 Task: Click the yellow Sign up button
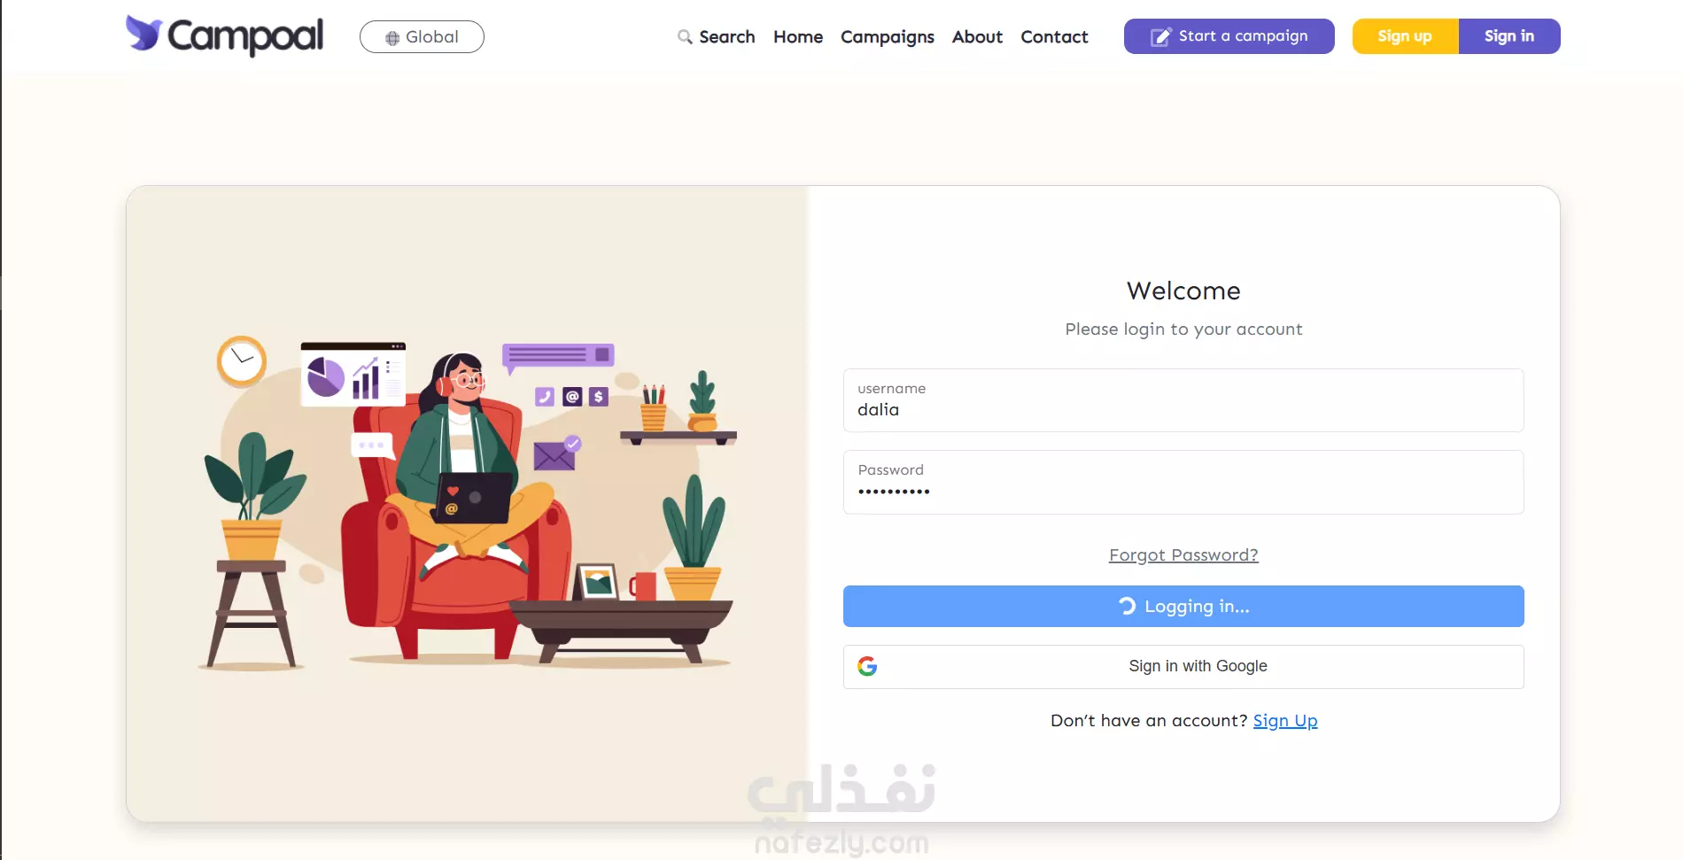pos(1405,36)
